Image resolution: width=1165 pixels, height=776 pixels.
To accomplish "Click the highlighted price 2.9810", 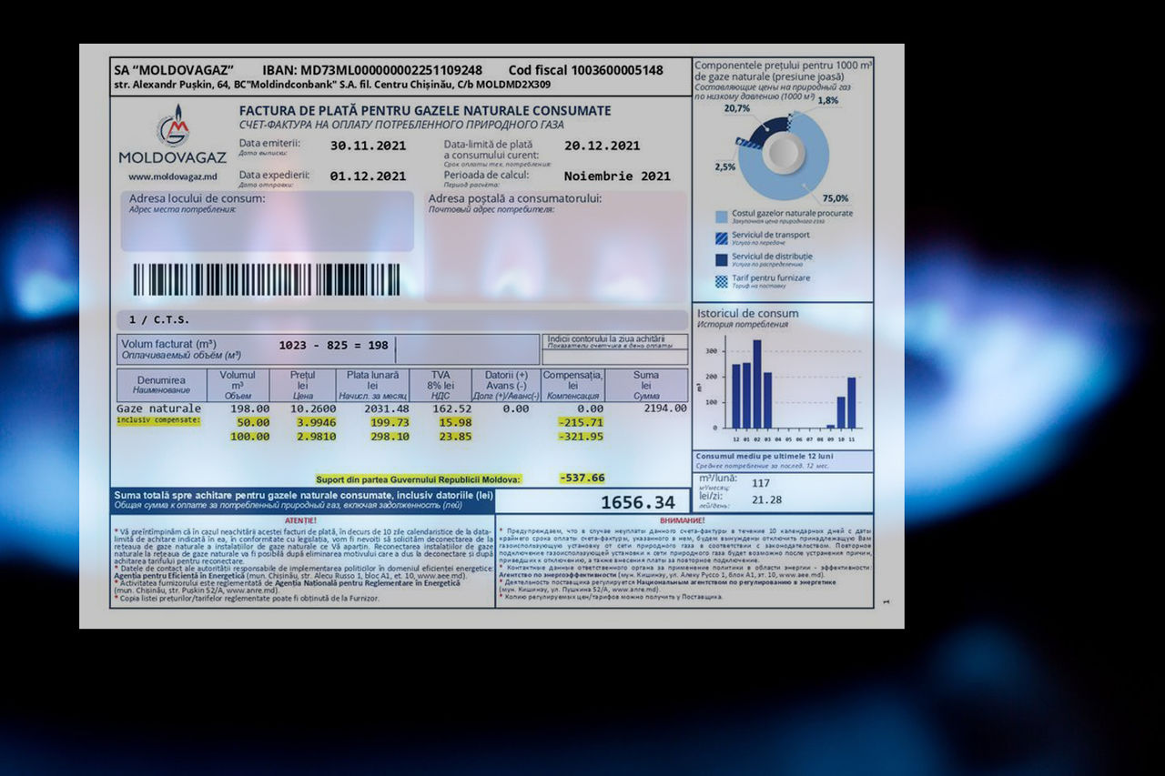I will pyautogui.click(x=316, y=437).
